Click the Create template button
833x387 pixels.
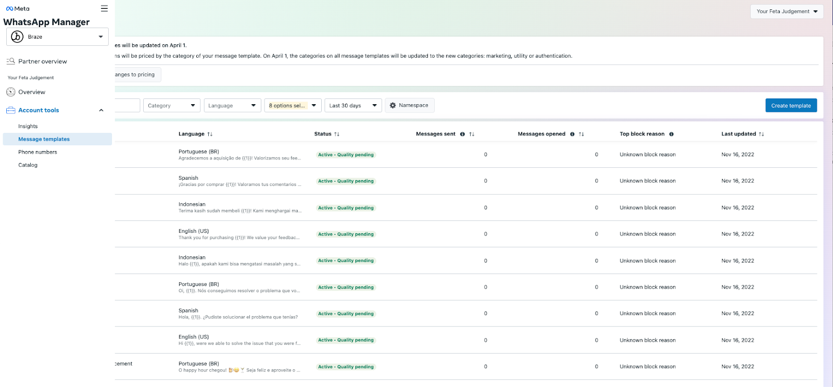791,105
